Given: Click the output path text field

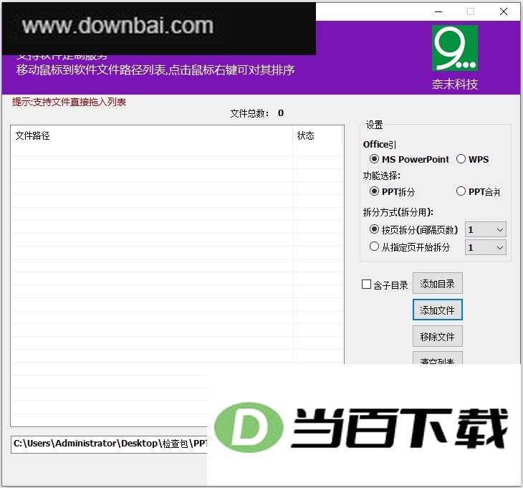Looking at the screenshot, I should [x=109, y=444].
